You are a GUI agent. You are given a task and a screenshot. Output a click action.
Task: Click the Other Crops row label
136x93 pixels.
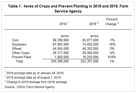click(21, 53)
